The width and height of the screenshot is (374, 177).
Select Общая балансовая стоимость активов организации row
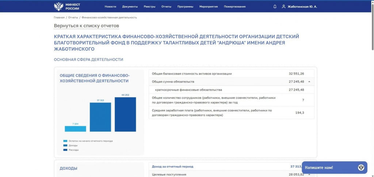(x=231, y=74)
